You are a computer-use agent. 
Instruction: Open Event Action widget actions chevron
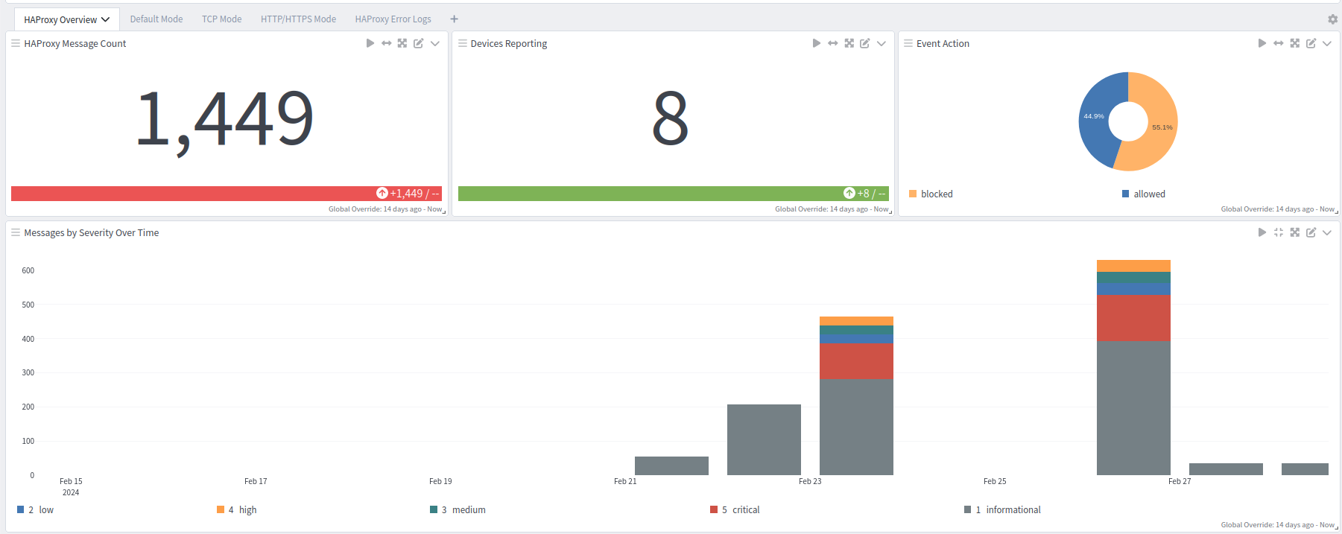[x=1327, y=43]
